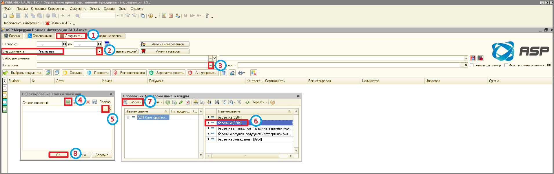554x174 pixels.
Task: Open the 'Переключить интерфейс' dropdown
Action: [x=22, y=23]
